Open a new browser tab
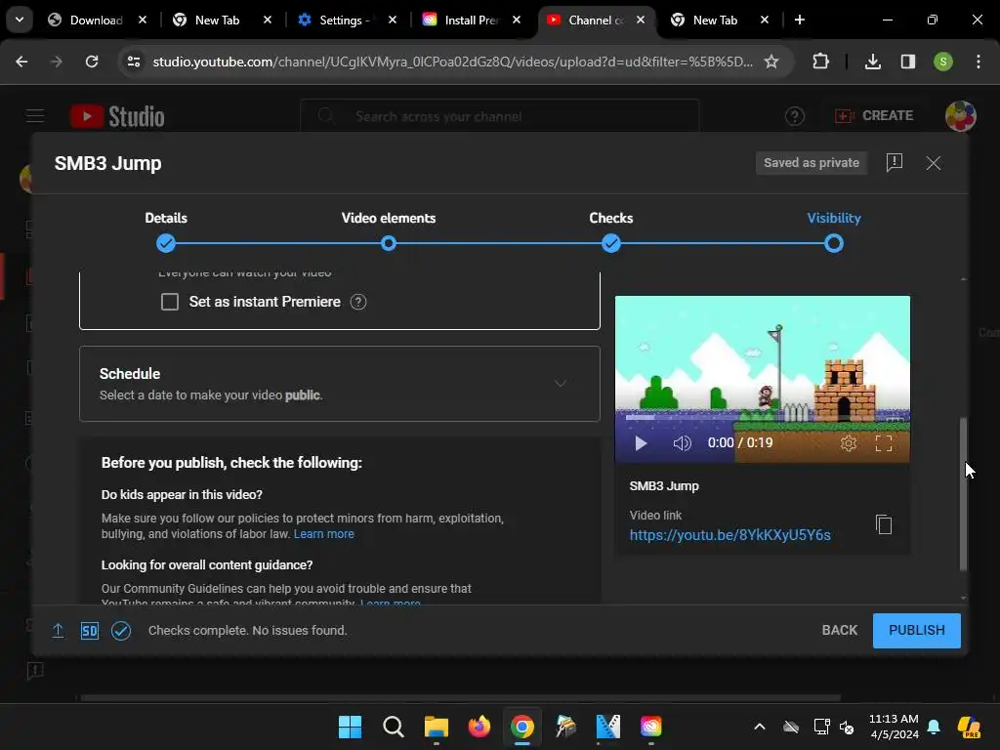 tap(799, 20)
